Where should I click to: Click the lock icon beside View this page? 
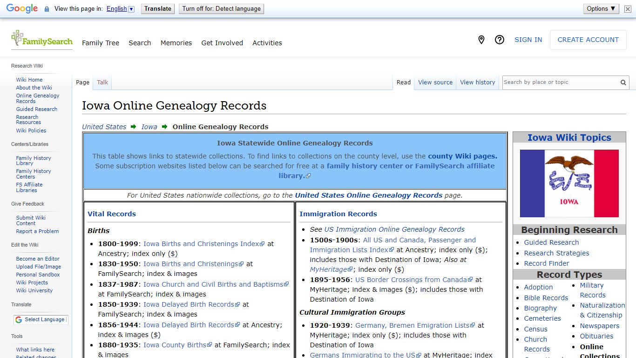point(47,9)
